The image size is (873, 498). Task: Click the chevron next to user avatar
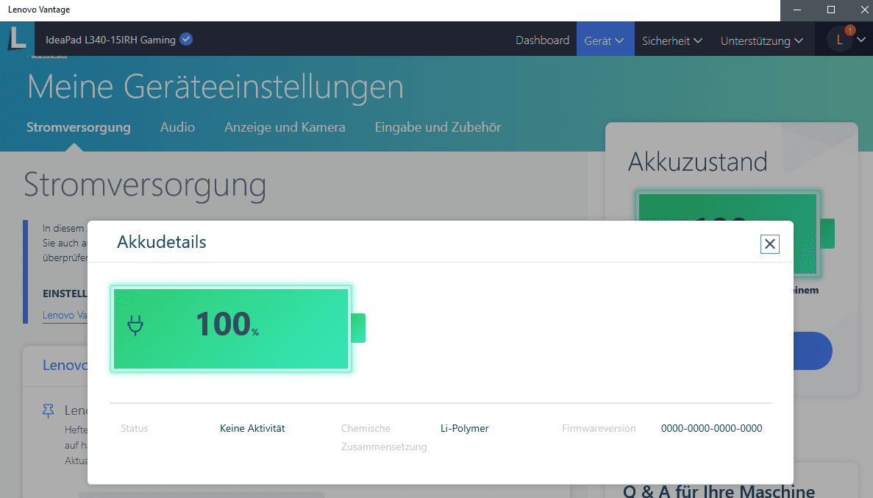[861, 40]
